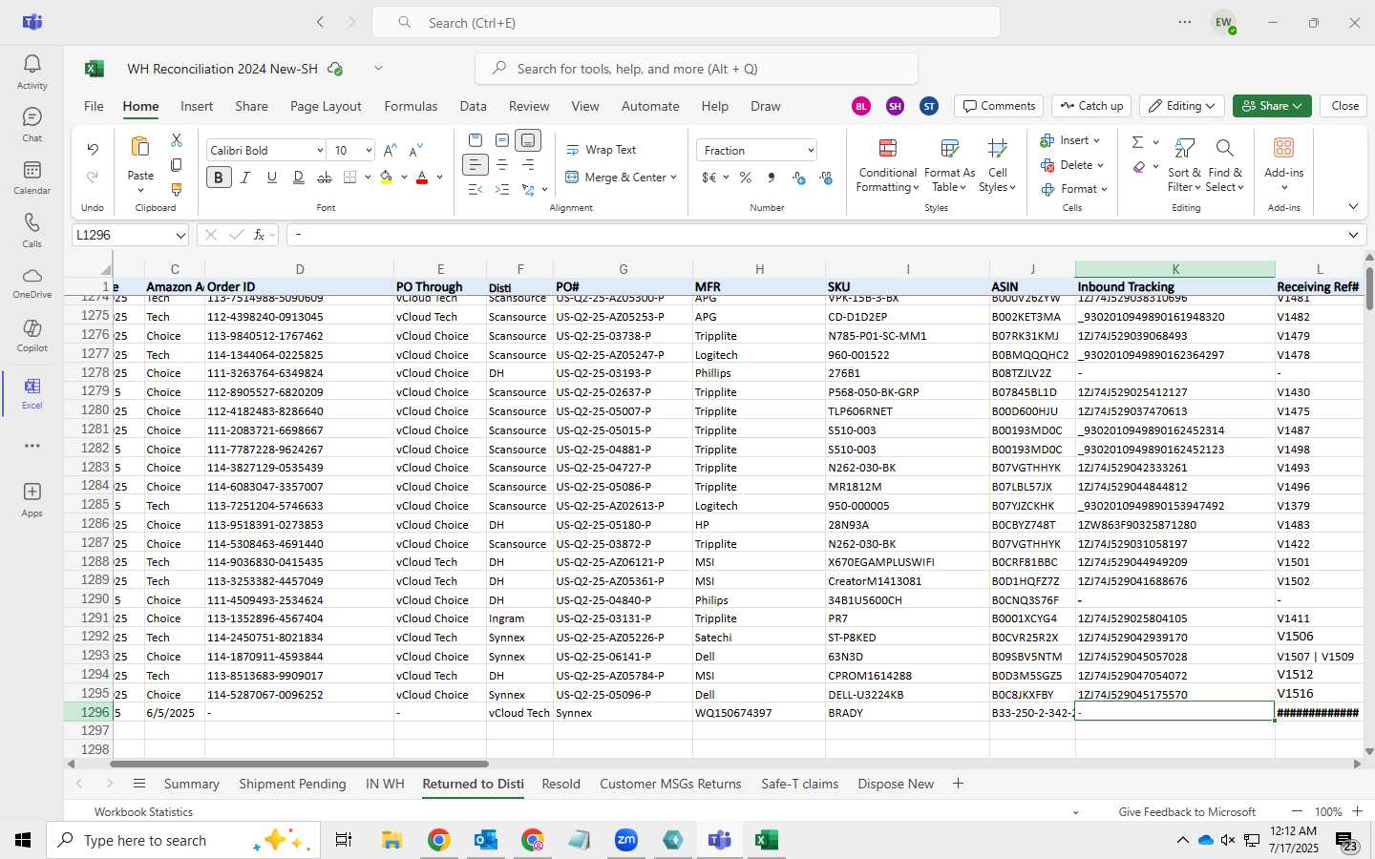This screenshot has width=1375, height=859.
Task: Toggle Wrap Text
Action: point(601,150)
